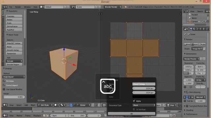Collapse the Transform panel
This screenshot has width=211, height=118.
12,11
